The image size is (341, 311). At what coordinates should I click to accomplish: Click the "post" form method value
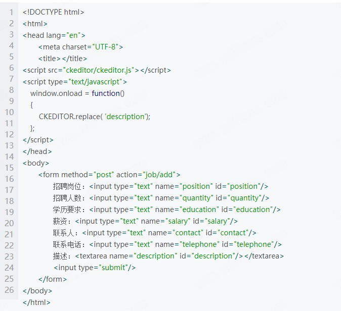104,175
